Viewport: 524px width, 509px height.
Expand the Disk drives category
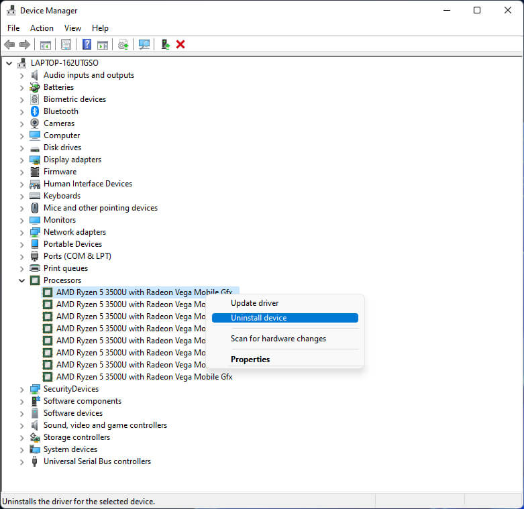21,148
